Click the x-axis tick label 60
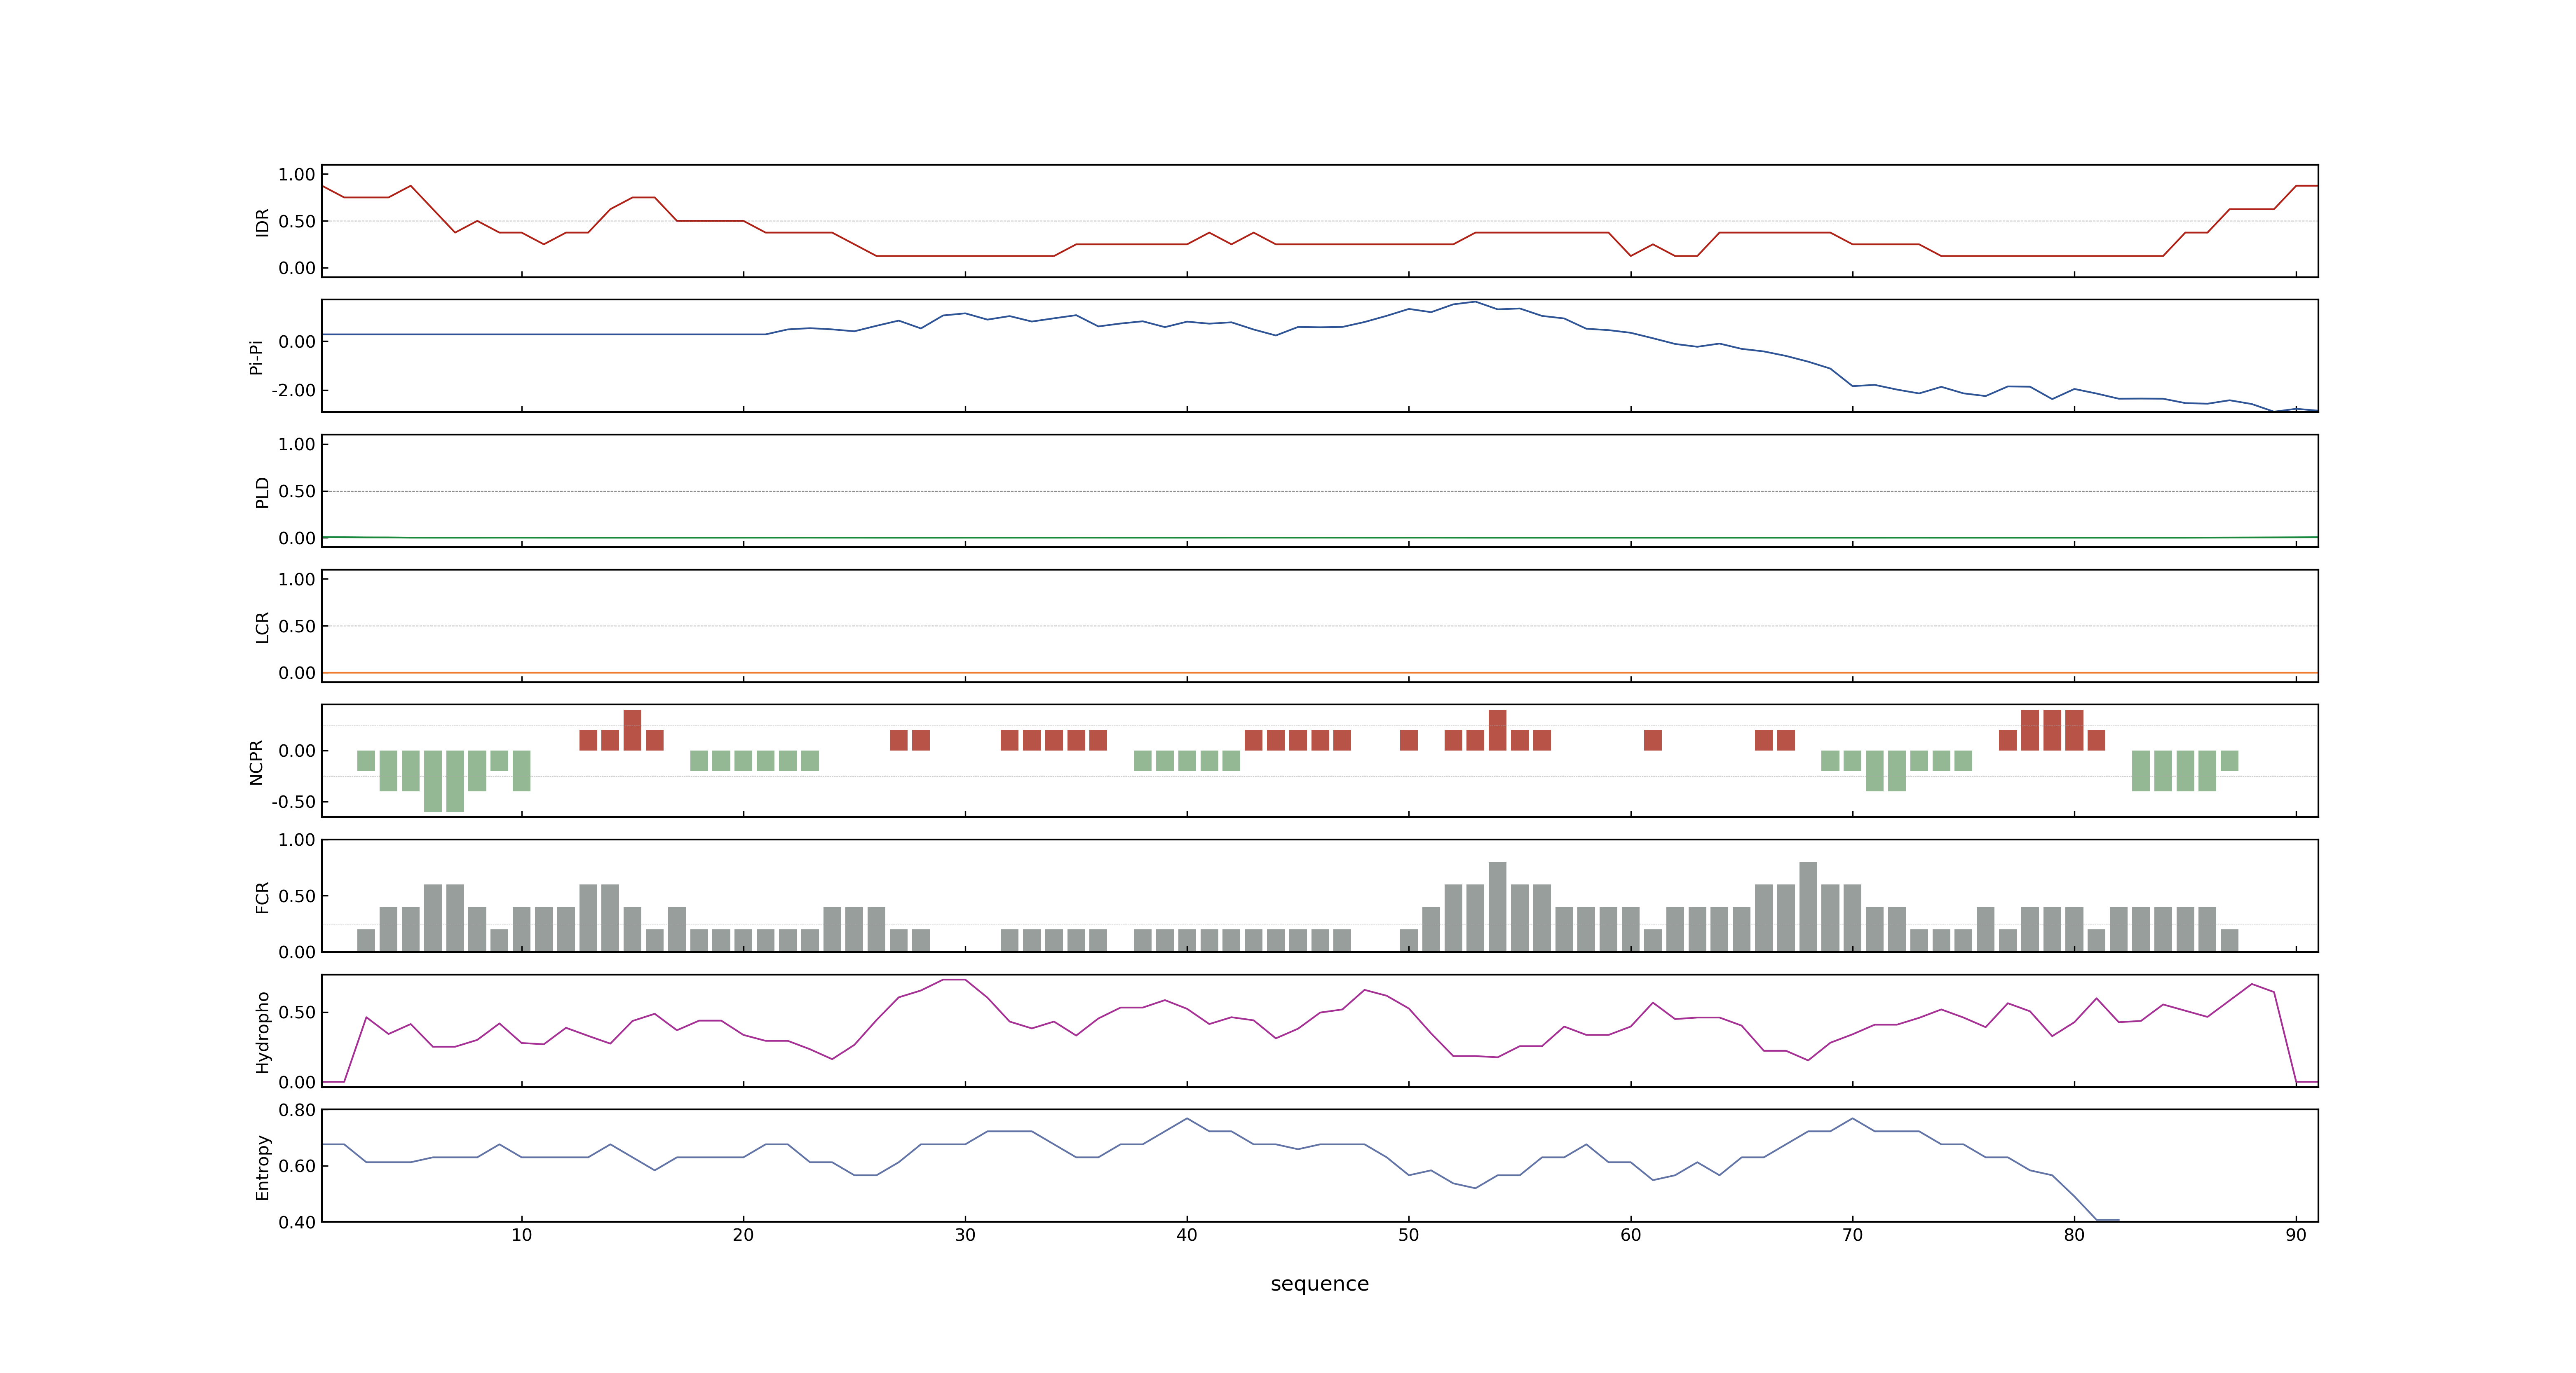This screenshot has height=1373, width=2576. (x=1630, y=1235)
